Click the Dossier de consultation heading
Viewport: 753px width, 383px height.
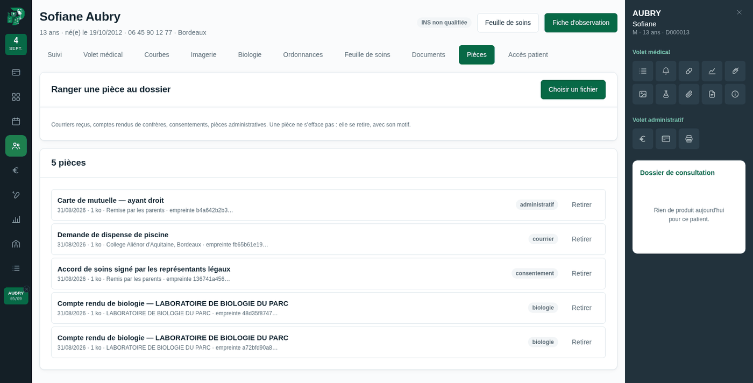point(677,173)
